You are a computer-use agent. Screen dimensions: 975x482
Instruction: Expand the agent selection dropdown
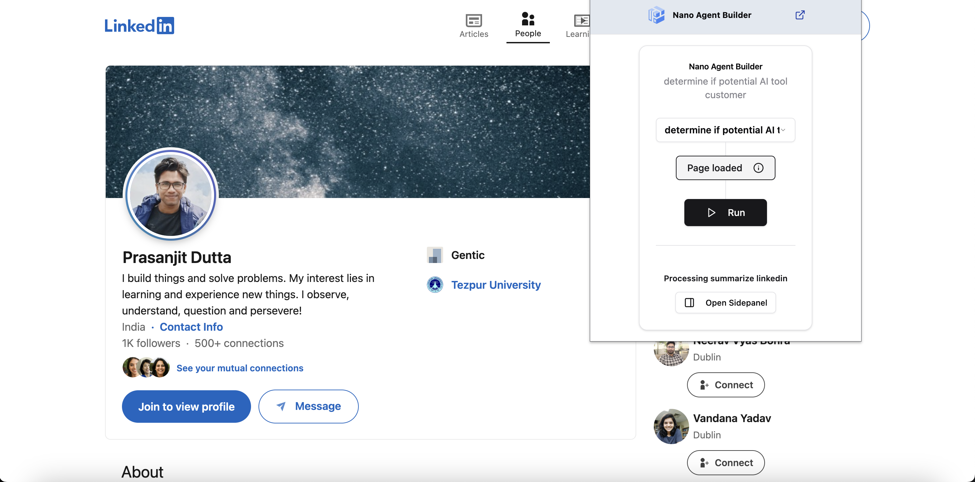pyautogui.click(x=725, y=130)
